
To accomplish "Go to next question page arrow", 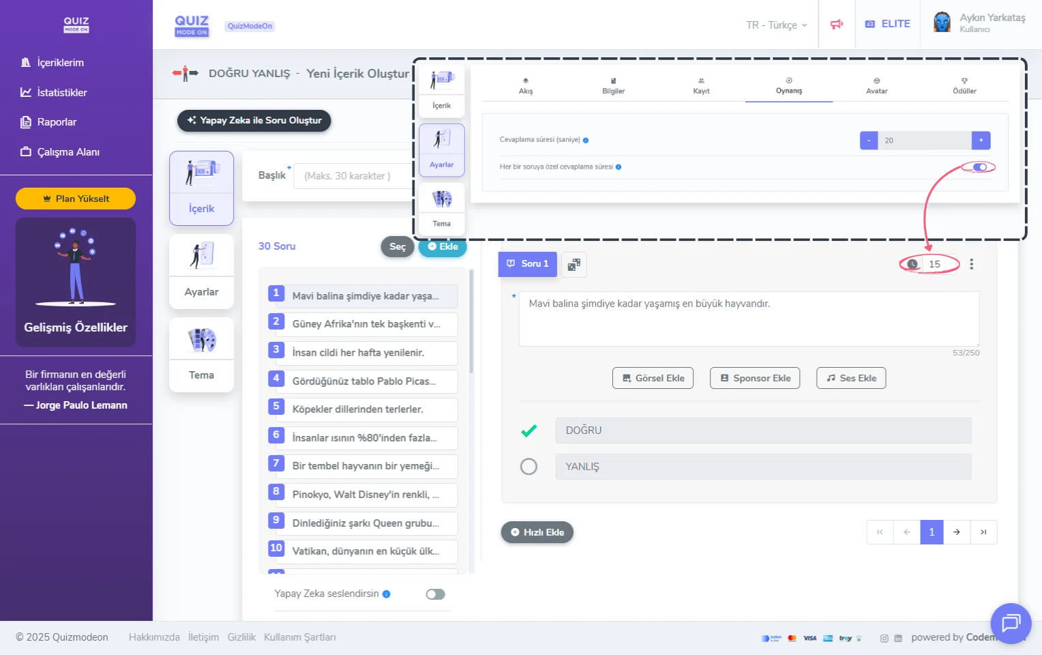I will (957, 532).
